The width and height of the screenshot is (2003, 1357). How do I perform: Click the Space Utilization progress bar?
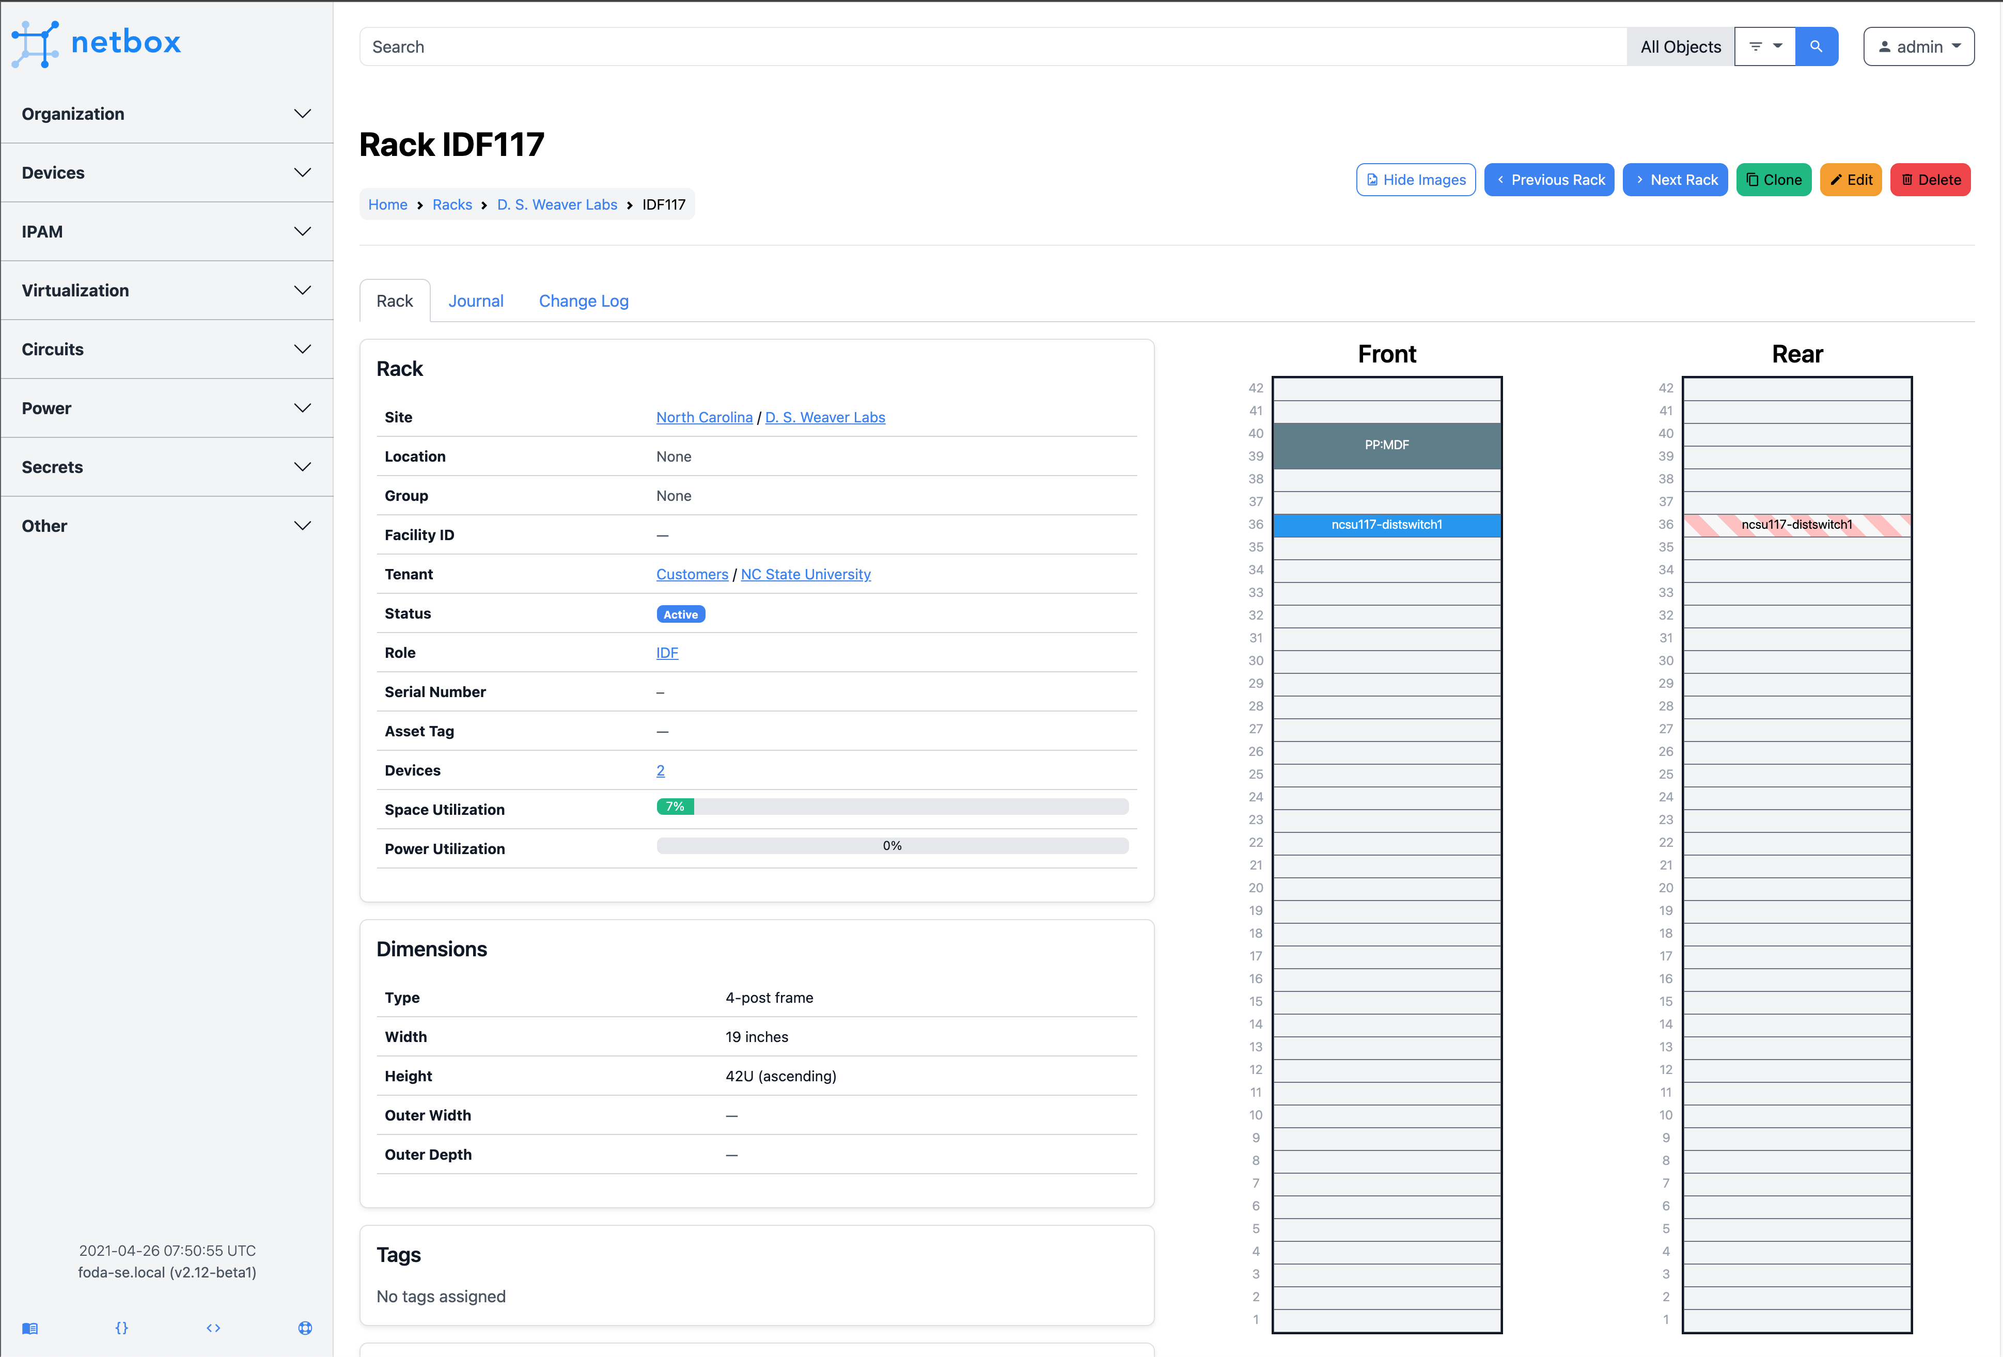tap(892, 807)
